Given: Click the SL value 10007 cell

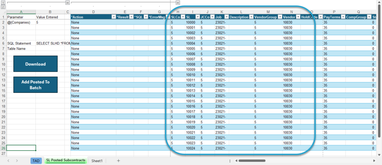Looking at the screenshot, I should click(x=192, y=59).
